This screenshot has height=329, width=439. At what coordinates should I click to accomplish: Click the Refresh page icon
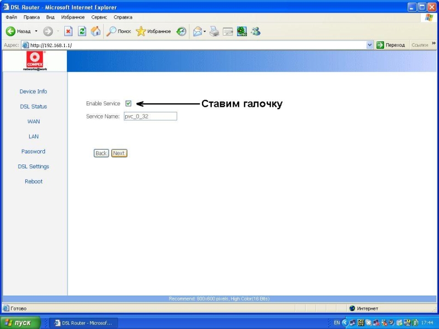coord(82,31)
